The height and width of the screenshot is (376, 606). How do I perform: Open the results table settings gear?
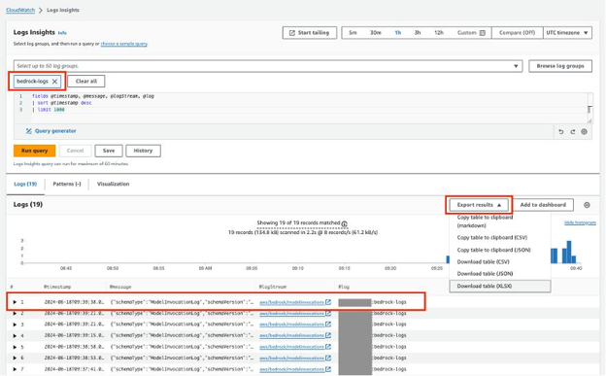pos(587,205)
